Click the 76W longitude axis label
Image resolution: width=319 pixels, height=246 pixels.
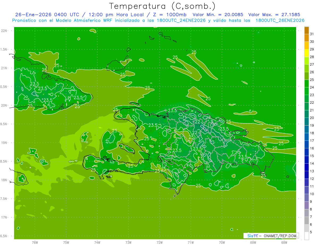[35, 242]
